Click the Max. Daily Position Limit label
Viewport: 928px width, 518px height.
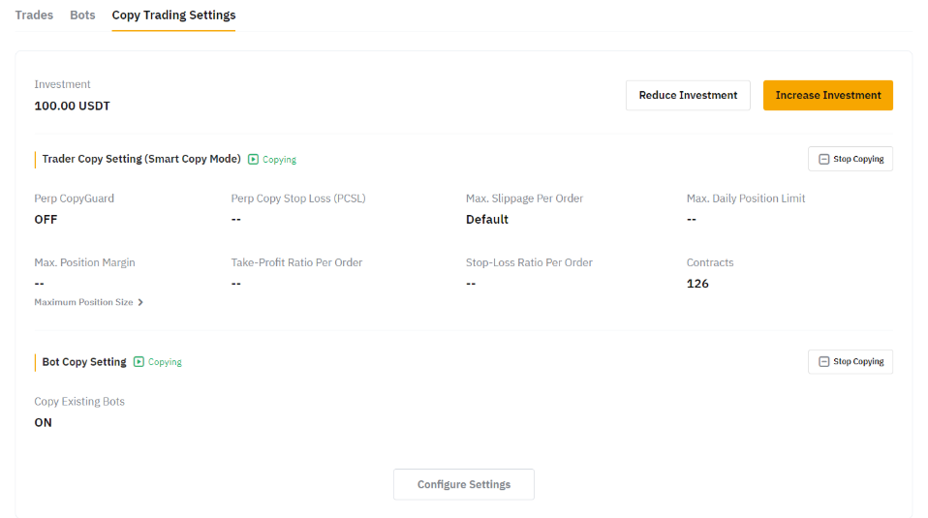[746, 198]
